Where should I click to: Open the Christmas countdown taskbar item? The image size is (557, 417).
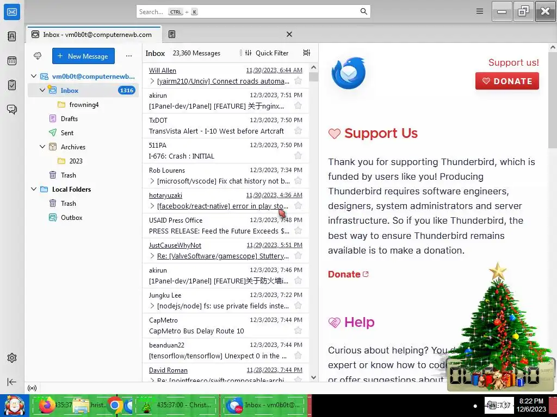[x=177, y=405]
